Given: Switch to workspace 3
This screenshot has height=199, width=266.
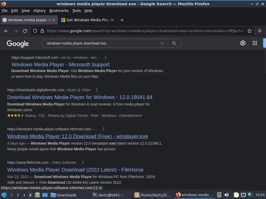Looking at the screenshot, I should 24,195.
